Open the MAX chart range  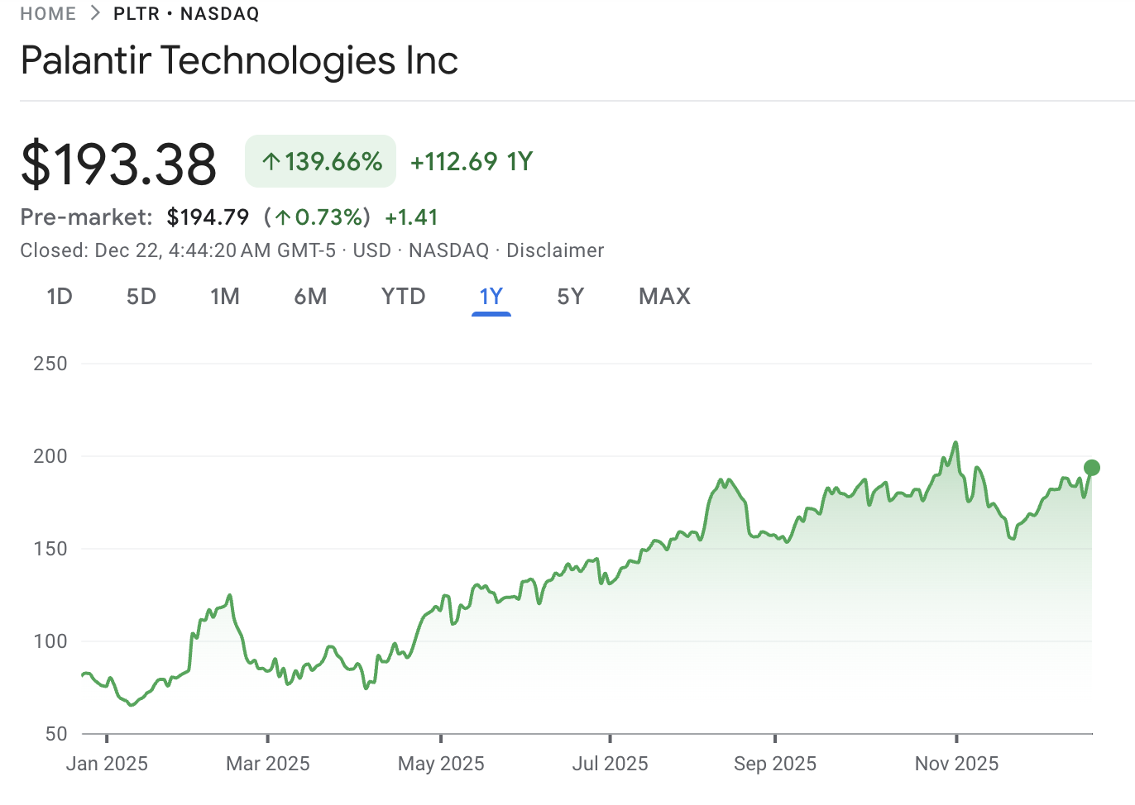[x=663, y=296]
